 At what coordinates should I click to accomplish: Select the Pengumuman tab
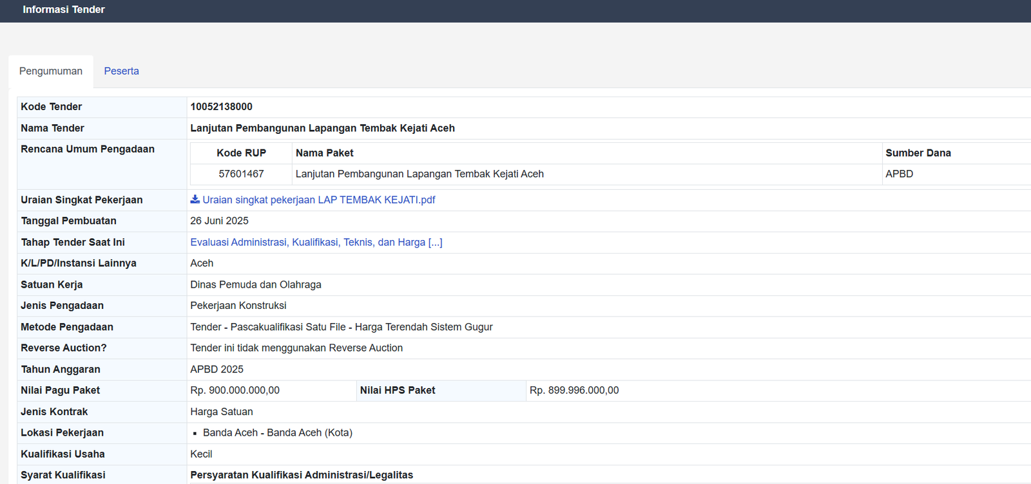click(51, 71)
